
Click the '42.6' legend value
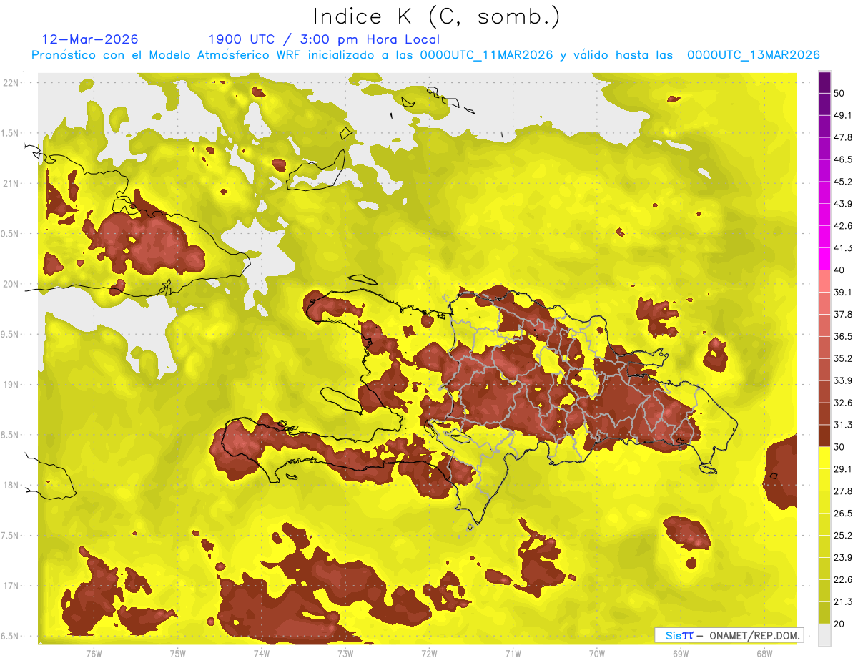[843, 226]
